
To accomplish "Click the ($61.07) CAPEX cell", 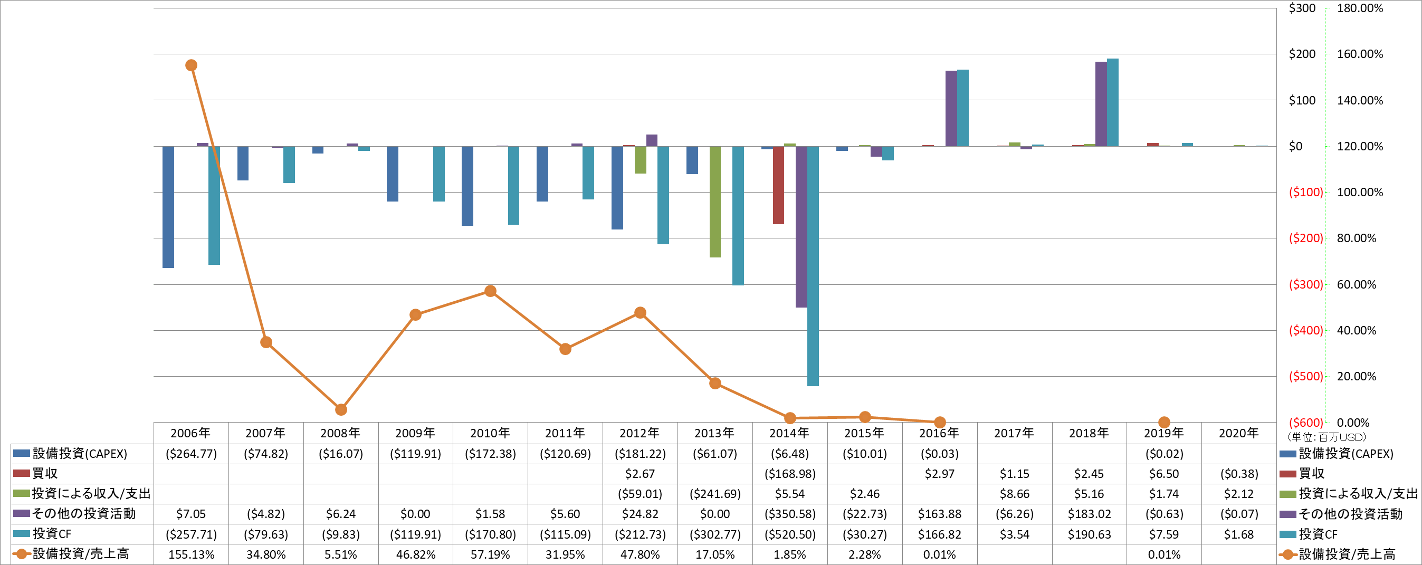I will pyautogui.click(x=715, y=454).
